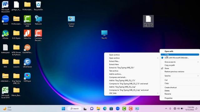The width and height of the screenshot is (200, 112).
Task: Select the This PC desktop icon
Action: coord(104,35)
